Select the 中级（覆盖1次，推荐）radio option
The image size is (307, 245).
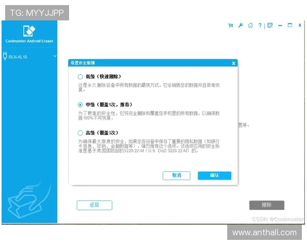tap(80, 105)
